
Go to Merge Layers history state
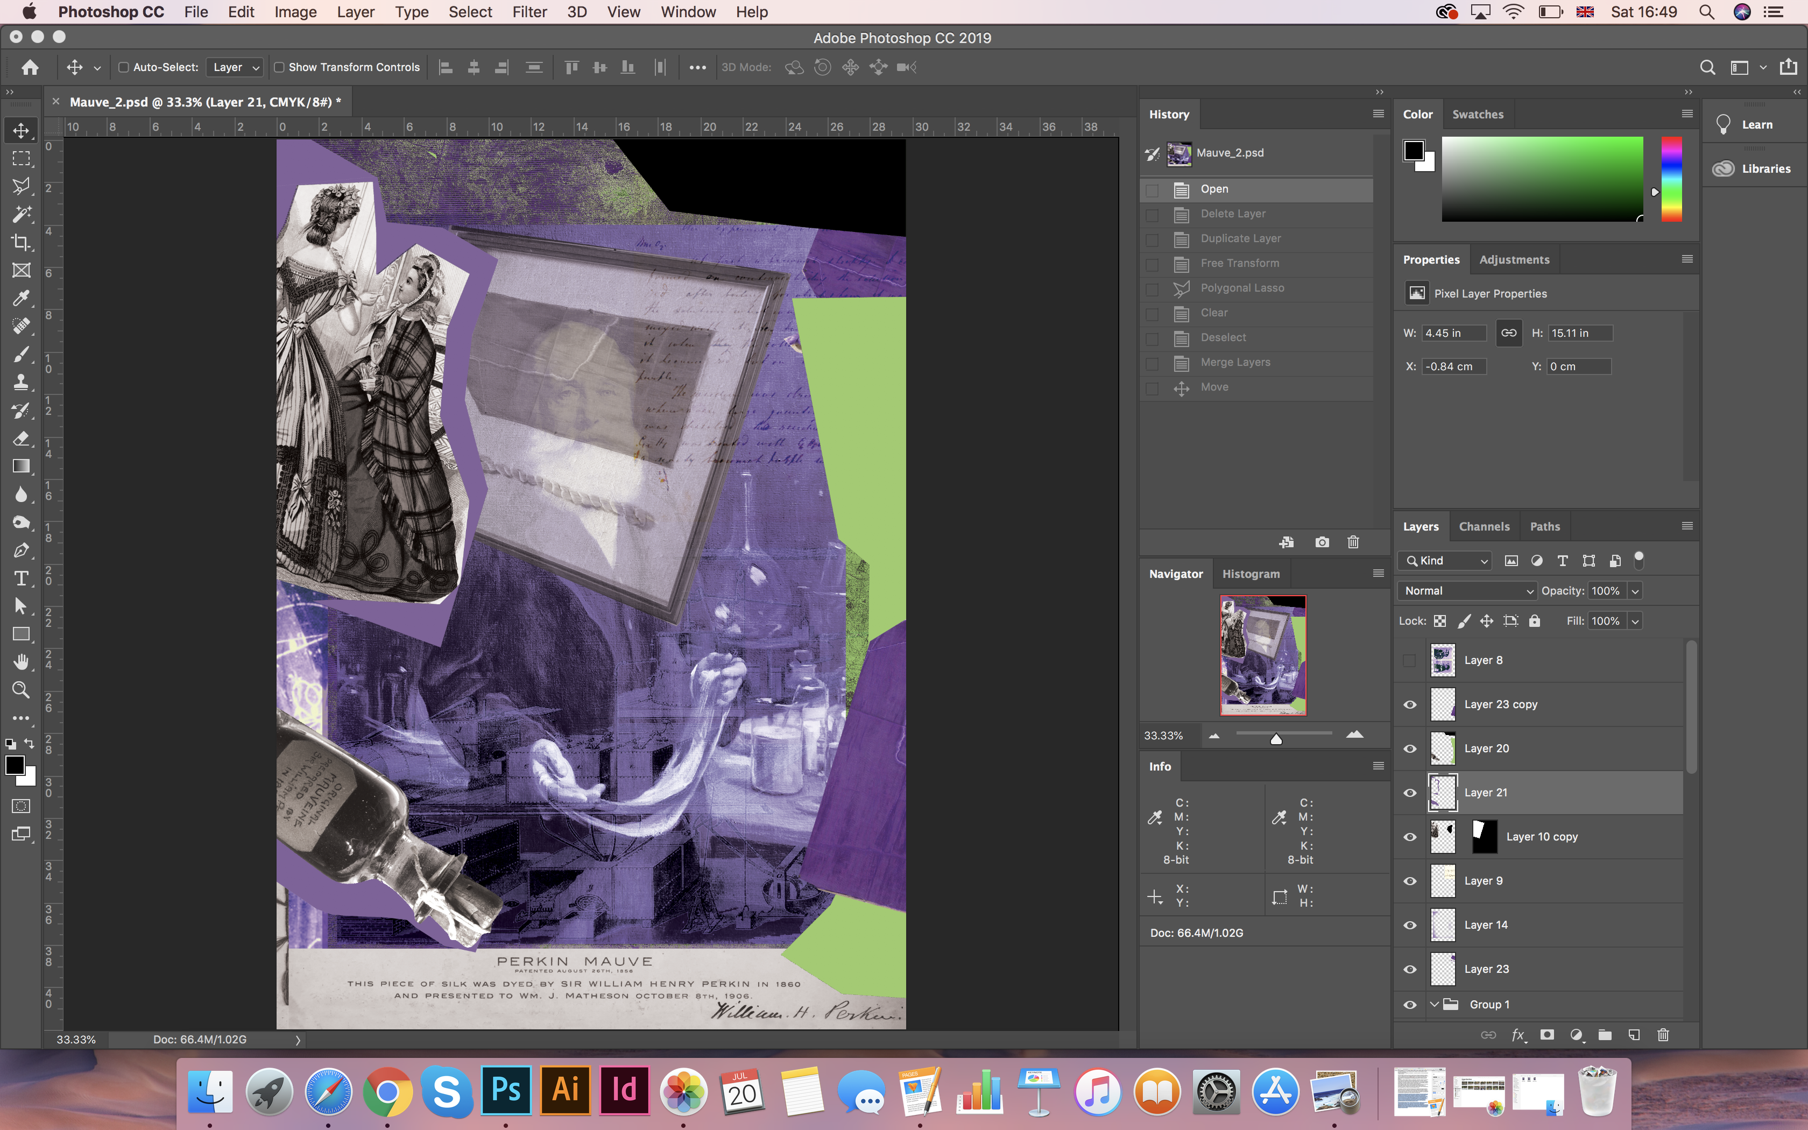coord(1235,363)
